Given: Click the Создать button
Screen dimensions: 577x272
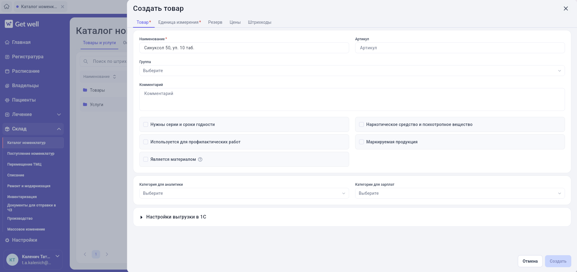Looking at the screenshot, I should click(558, 261).
